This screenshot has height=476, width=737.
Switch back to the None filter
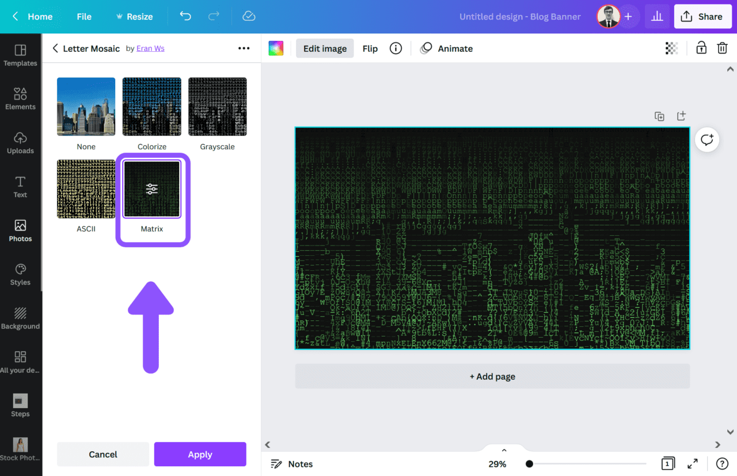click(x=86, y=106)
